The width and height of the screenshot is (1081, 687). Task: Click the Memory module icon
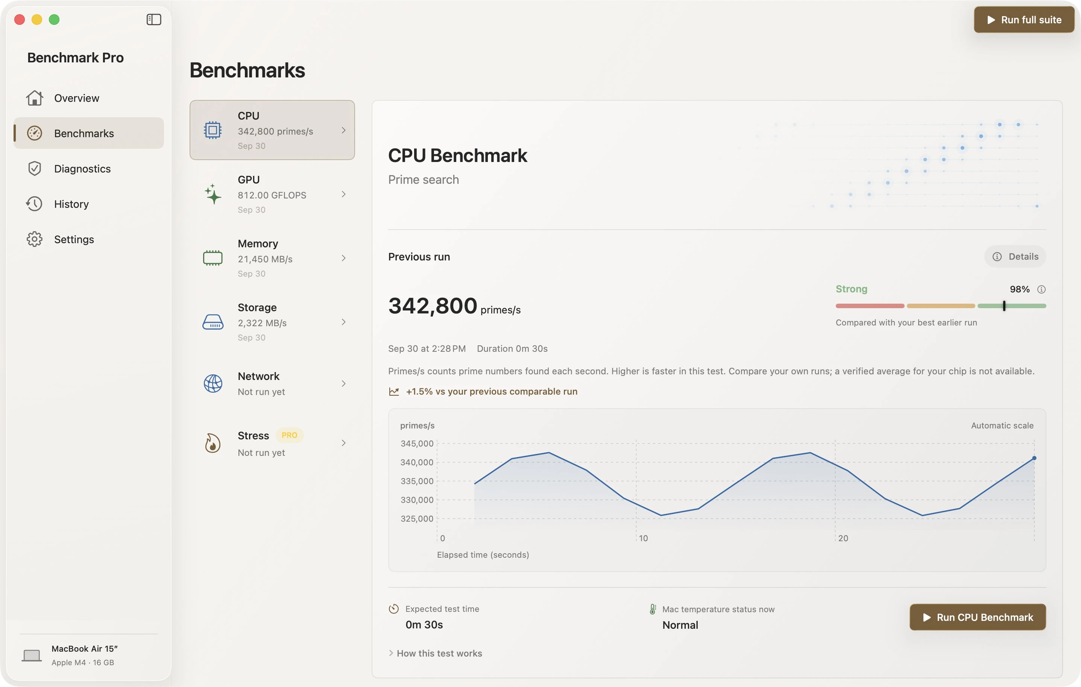[213, 258]
